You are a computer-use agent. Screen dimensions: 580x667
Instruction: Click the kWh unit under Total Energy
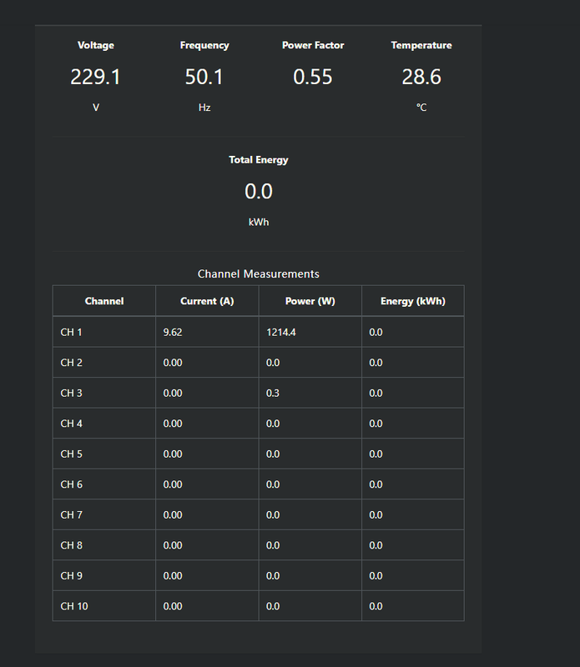click(x=259, y=222)
